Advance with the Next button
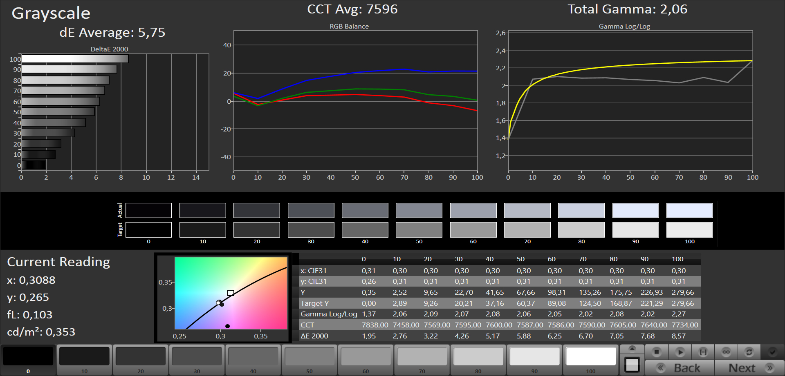Viewport: 785px width, 376px height. point(749,368)
